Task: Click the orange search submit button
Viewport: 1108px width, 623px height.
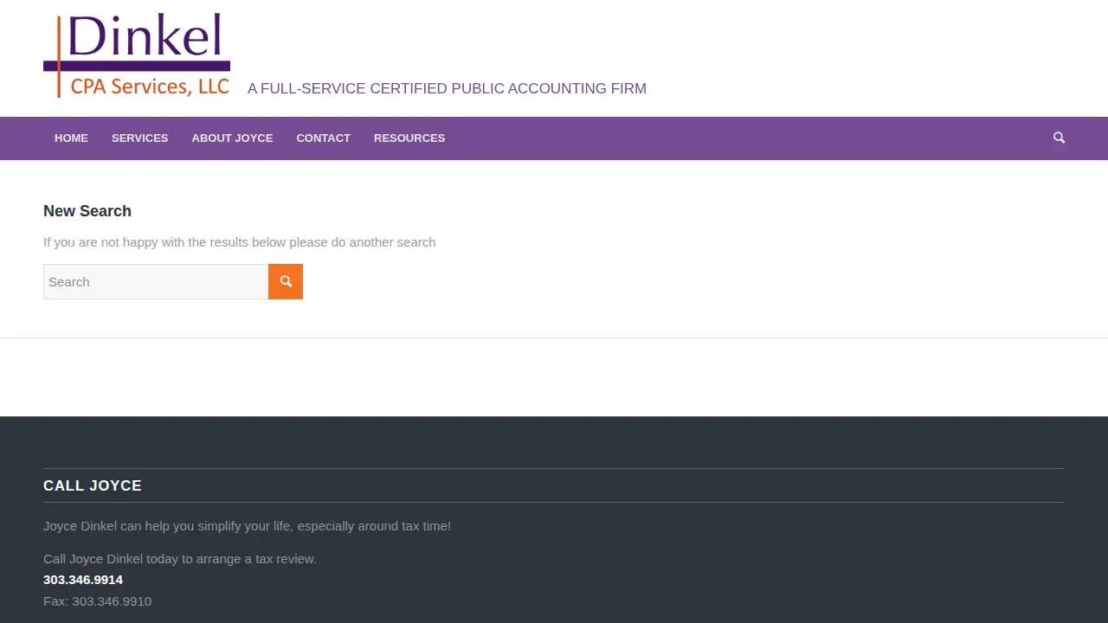Action: click(x=286, y=282)
